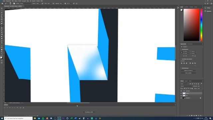
Task: Click Videozeitleiste erstellen button
Action: 89,112
